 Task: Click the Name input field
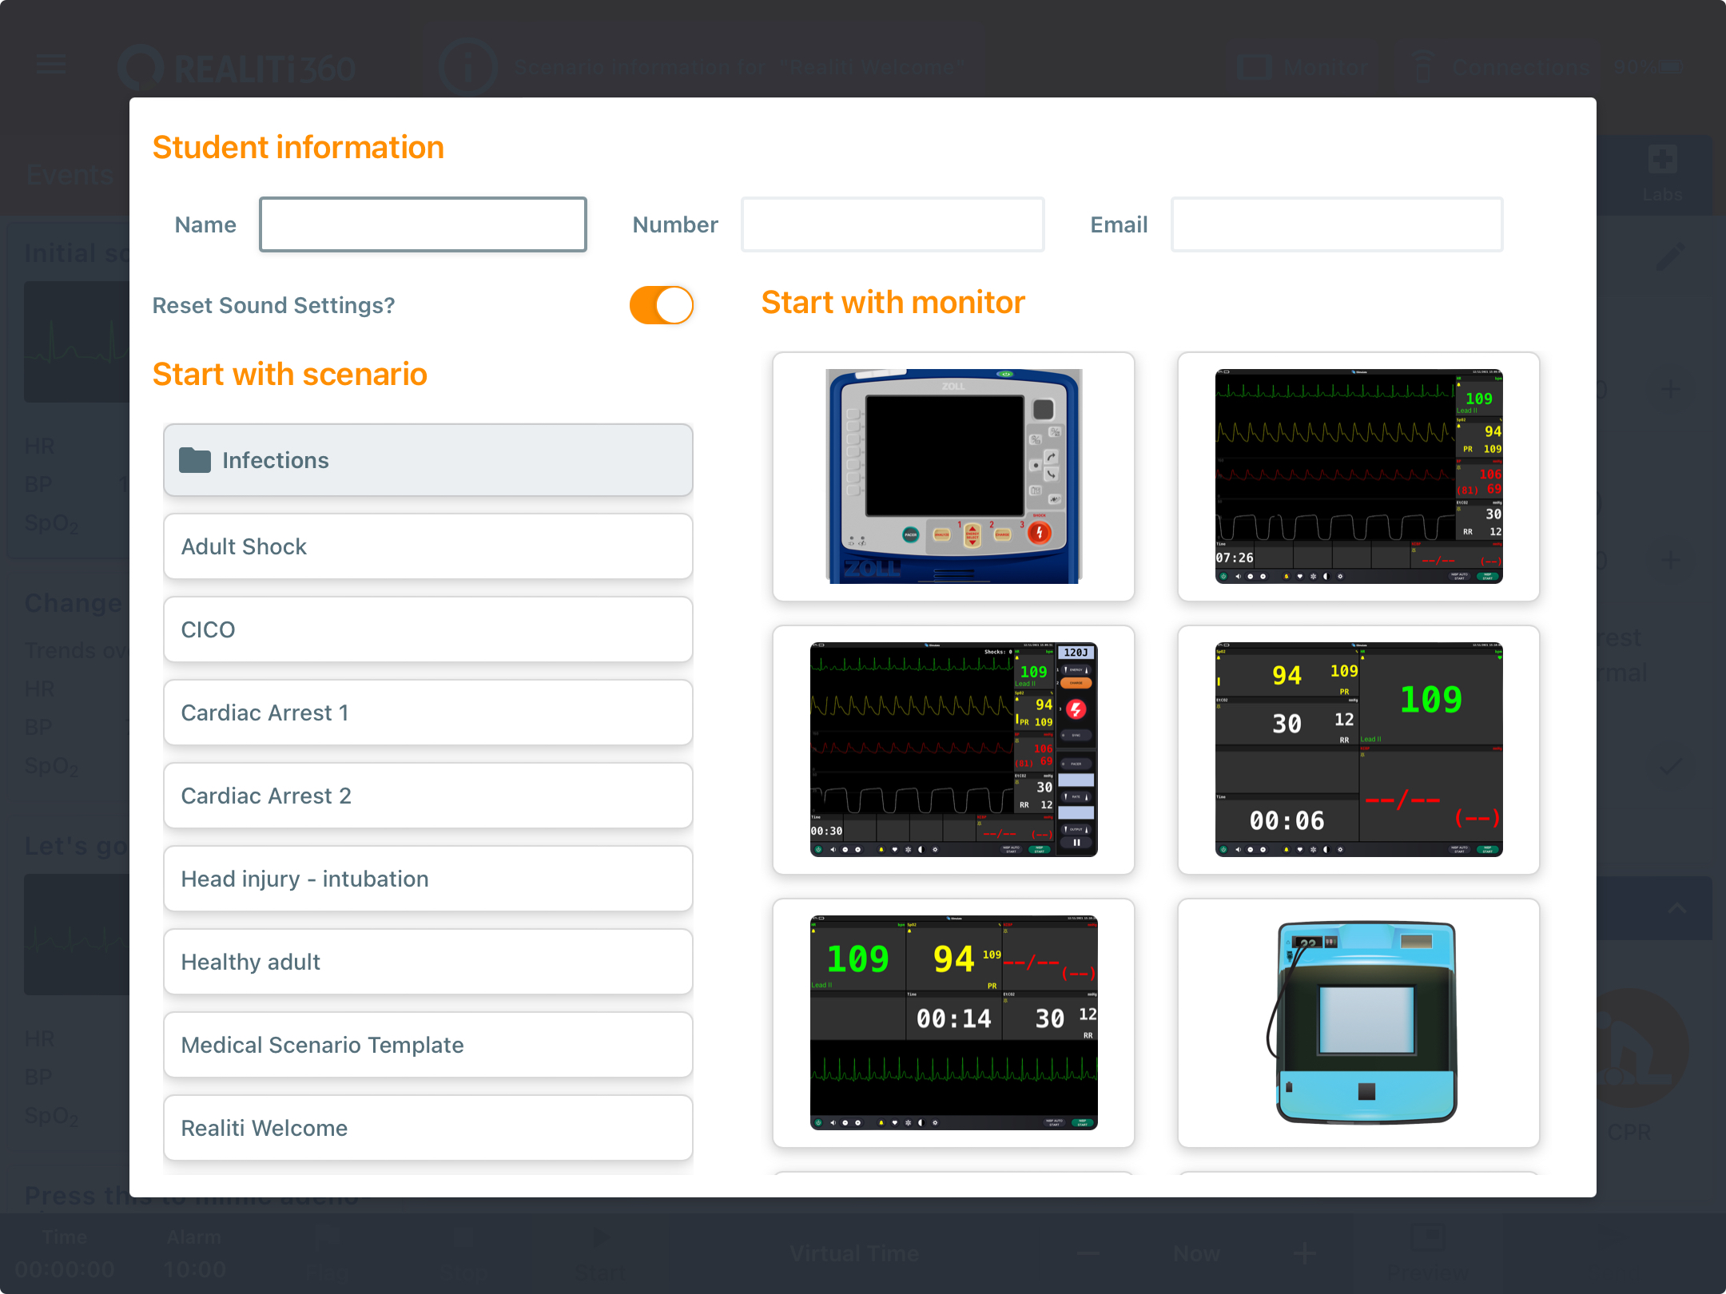click(423, 224)
